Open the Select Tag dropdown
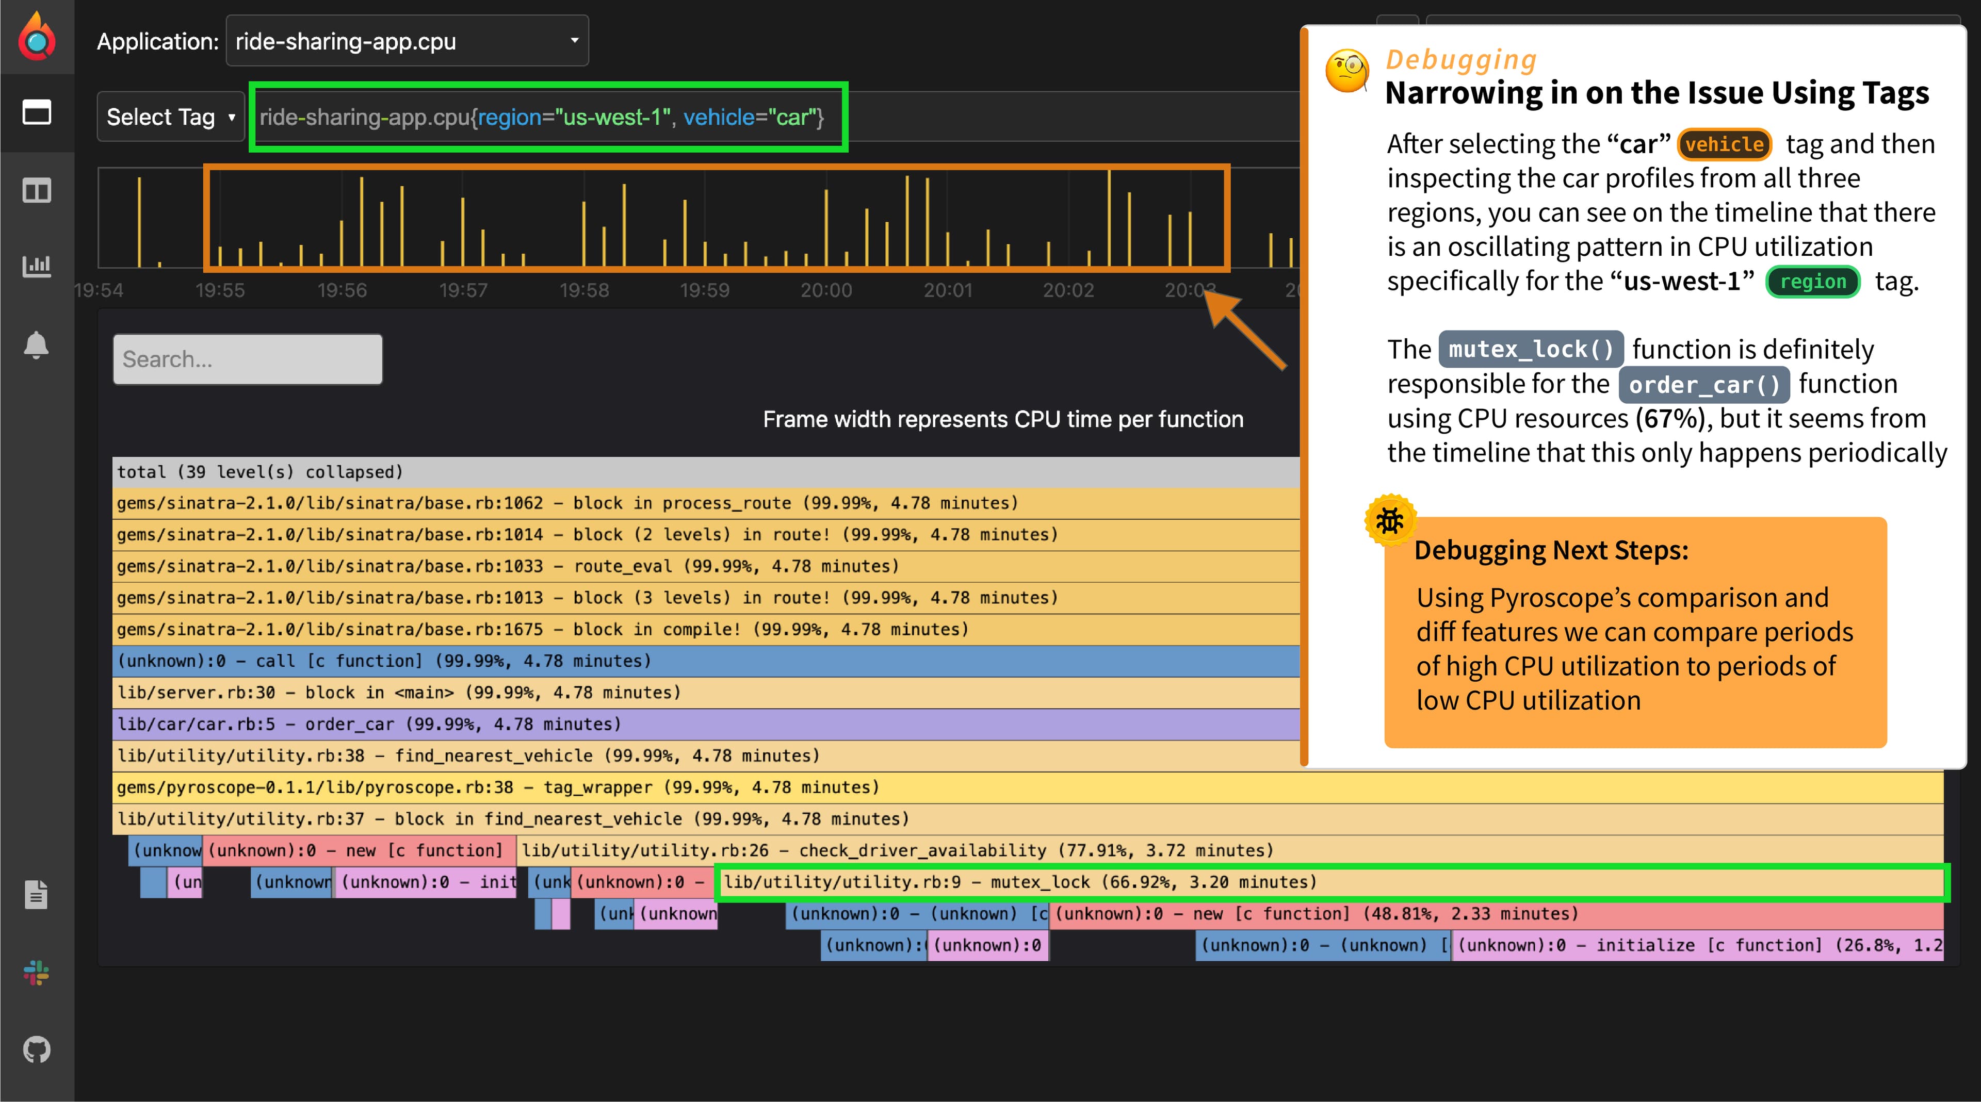1981x1102 pixels. click(170, 116)
